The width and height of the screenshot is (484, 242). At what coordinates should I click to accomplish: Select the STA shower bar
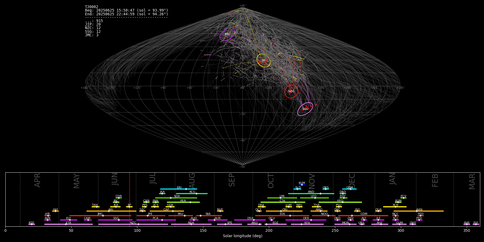pos(282,215)
